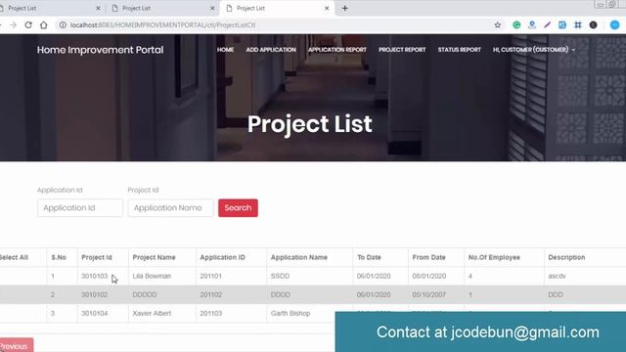Click the red Search button

tap(238, 208)
